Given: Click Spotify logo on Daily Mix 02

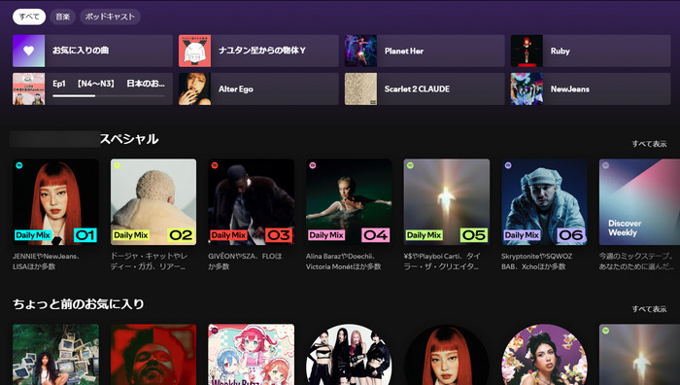Looking at the screenshot, I should pos(118,165).
